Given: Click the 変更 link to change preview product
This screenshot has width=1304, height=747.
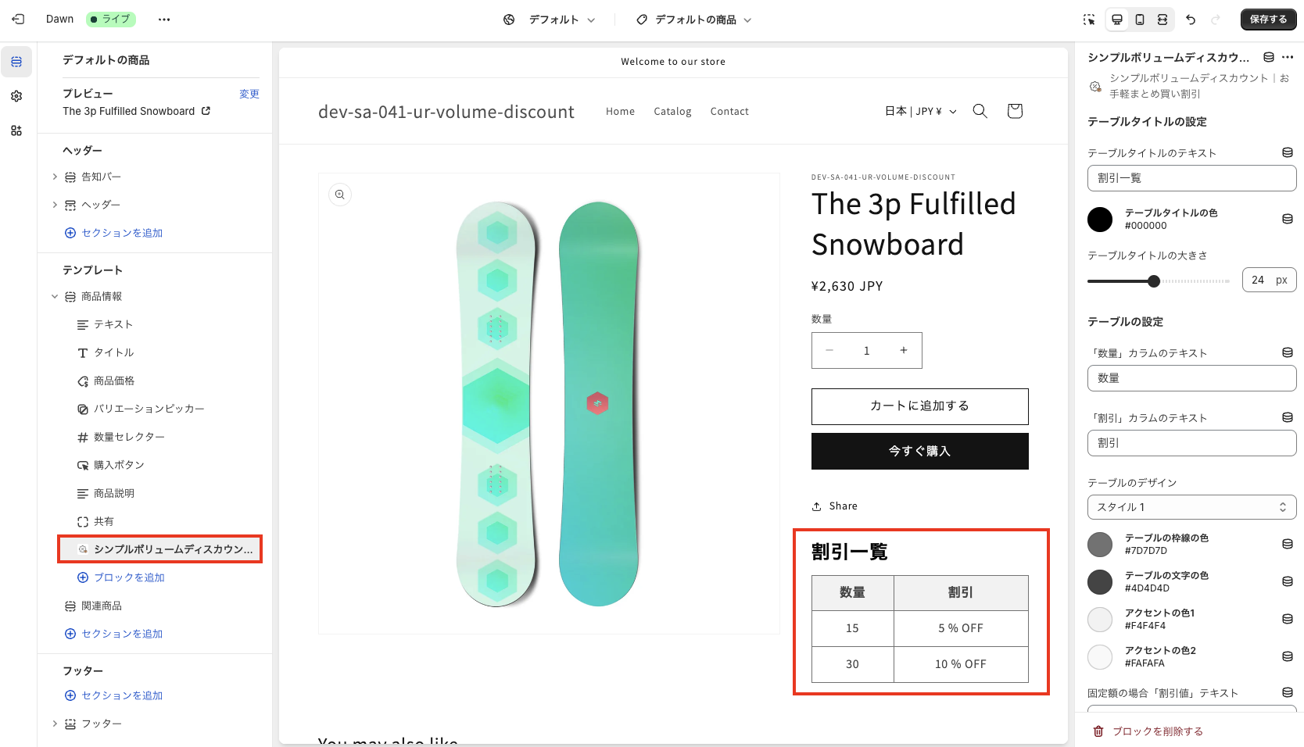Looking at the screenshot, I should [249, 93].
